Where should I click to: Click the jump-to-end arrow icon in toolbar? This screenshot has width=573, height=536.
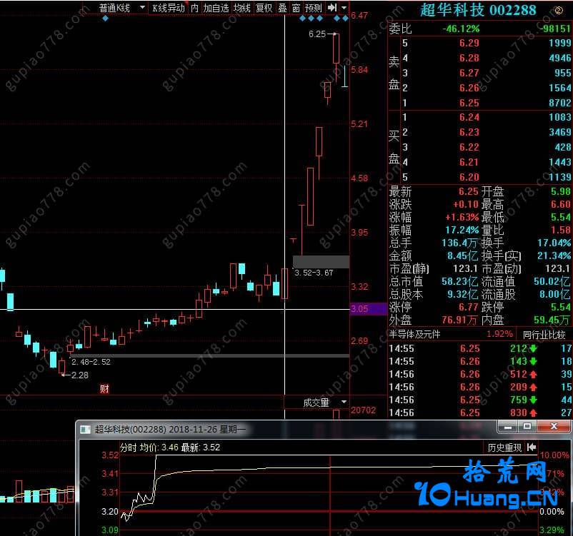coord(332,7)
